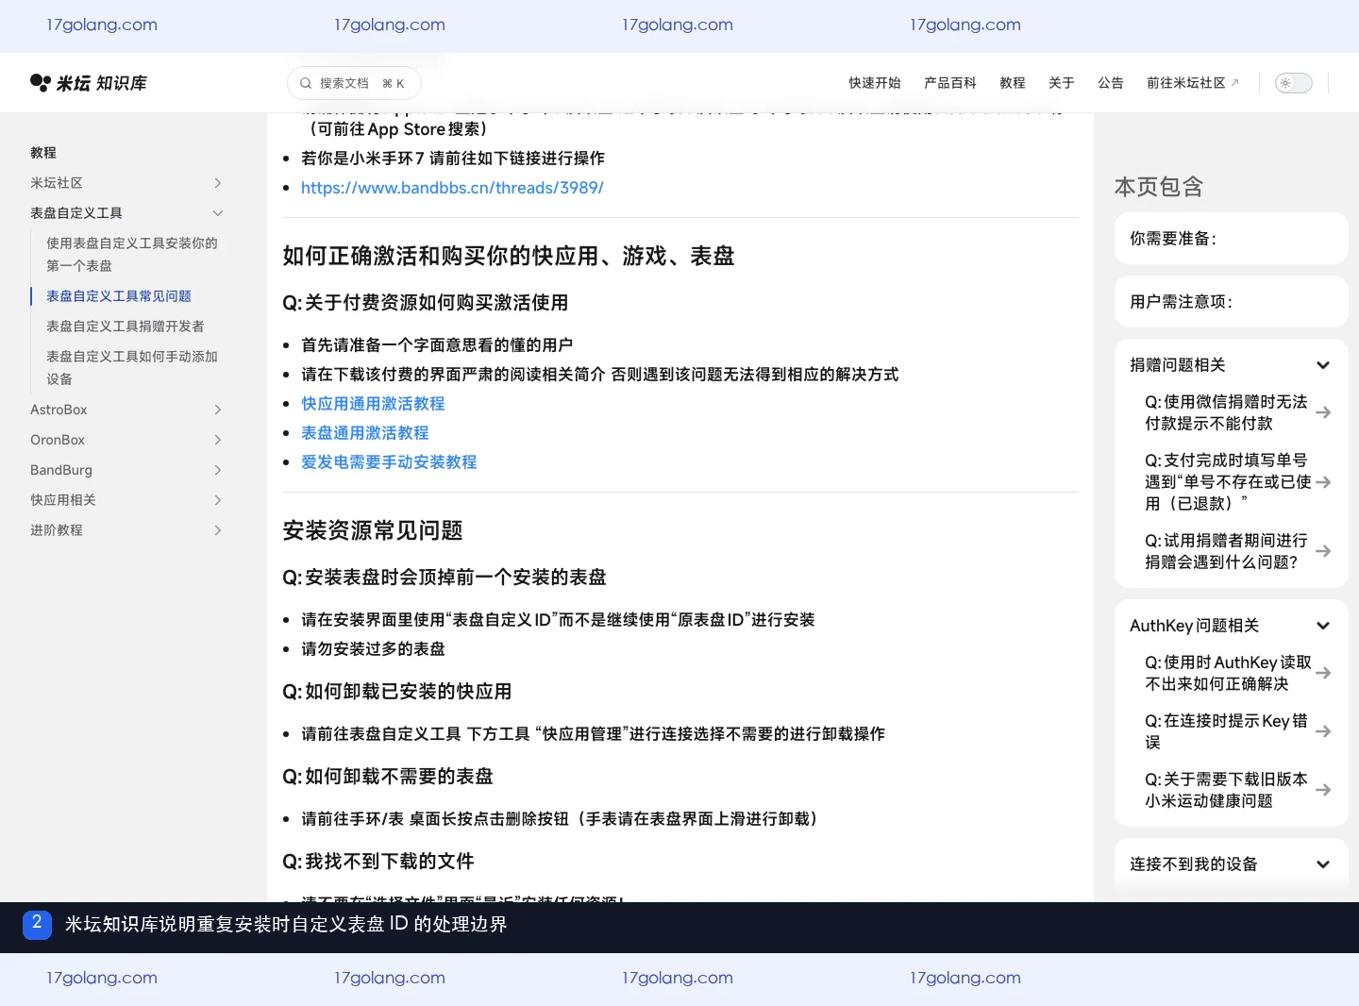1359x1006 pixels.
Task: Jump to 用户需注意项 section in outline
Action: [x=1231, y=302]
